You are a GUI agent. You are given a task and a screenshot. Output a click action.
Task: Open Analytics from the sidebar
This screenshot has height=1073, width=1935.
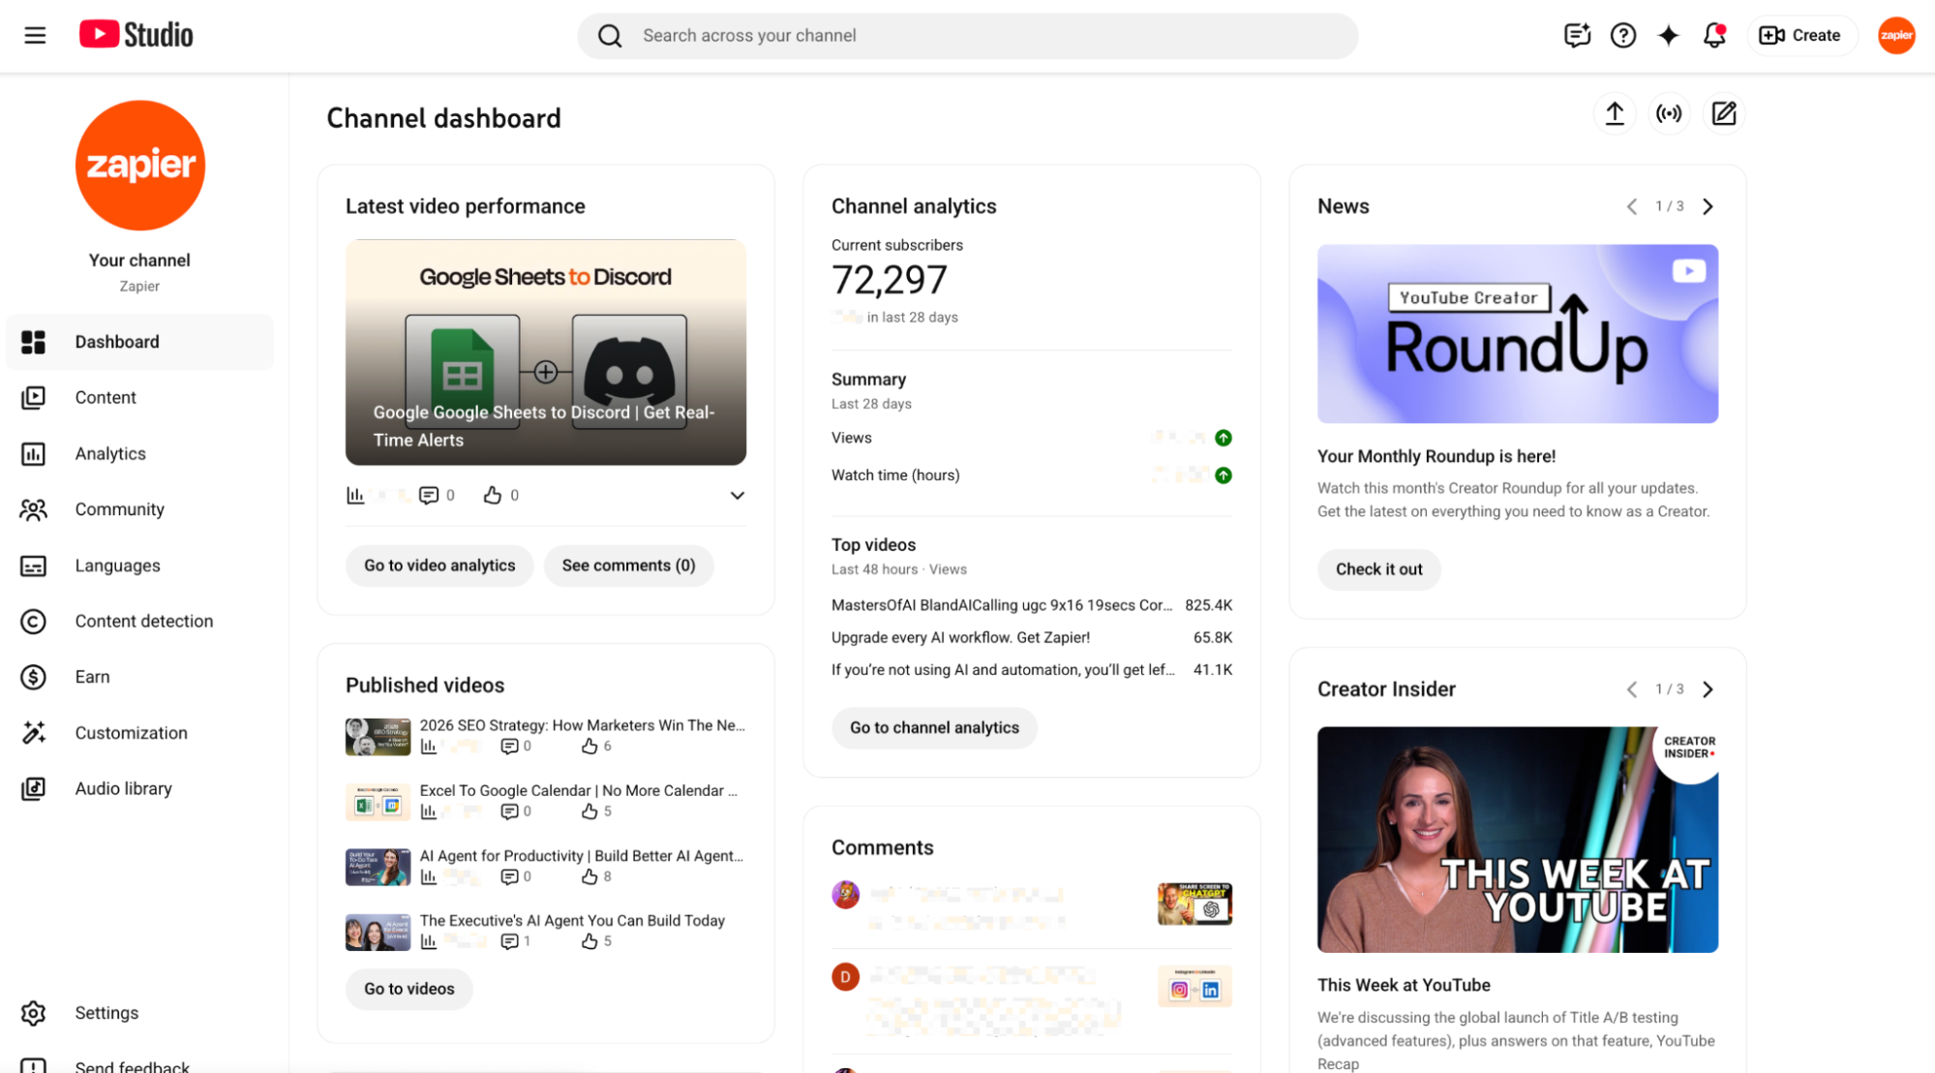(x=109, y=453)
